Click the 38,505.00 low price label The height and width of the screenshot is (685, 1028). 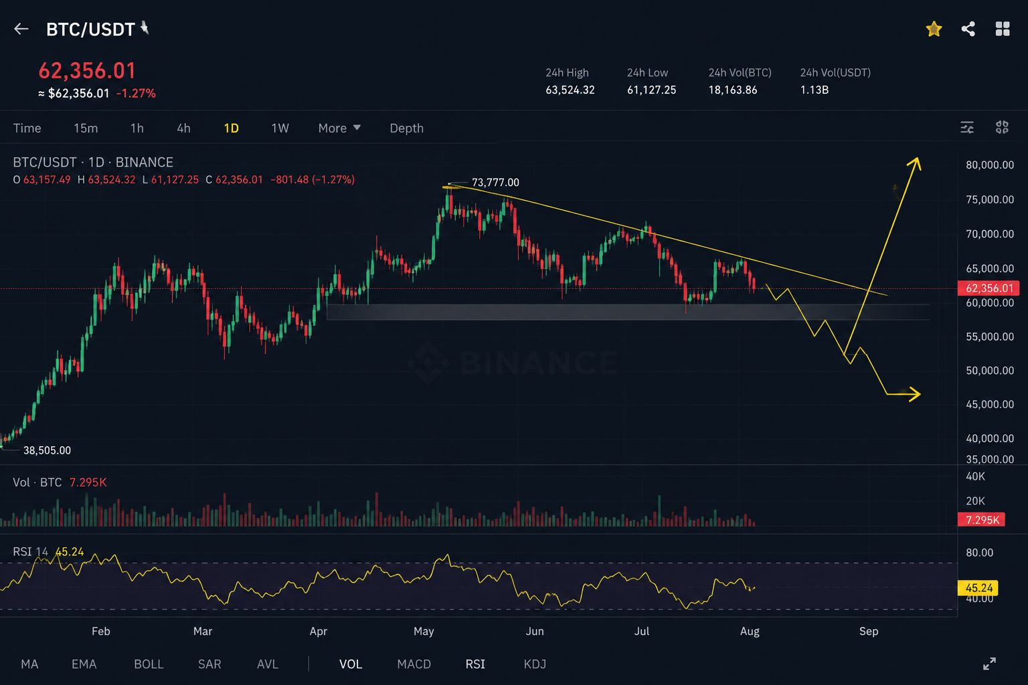pos(47,450)
